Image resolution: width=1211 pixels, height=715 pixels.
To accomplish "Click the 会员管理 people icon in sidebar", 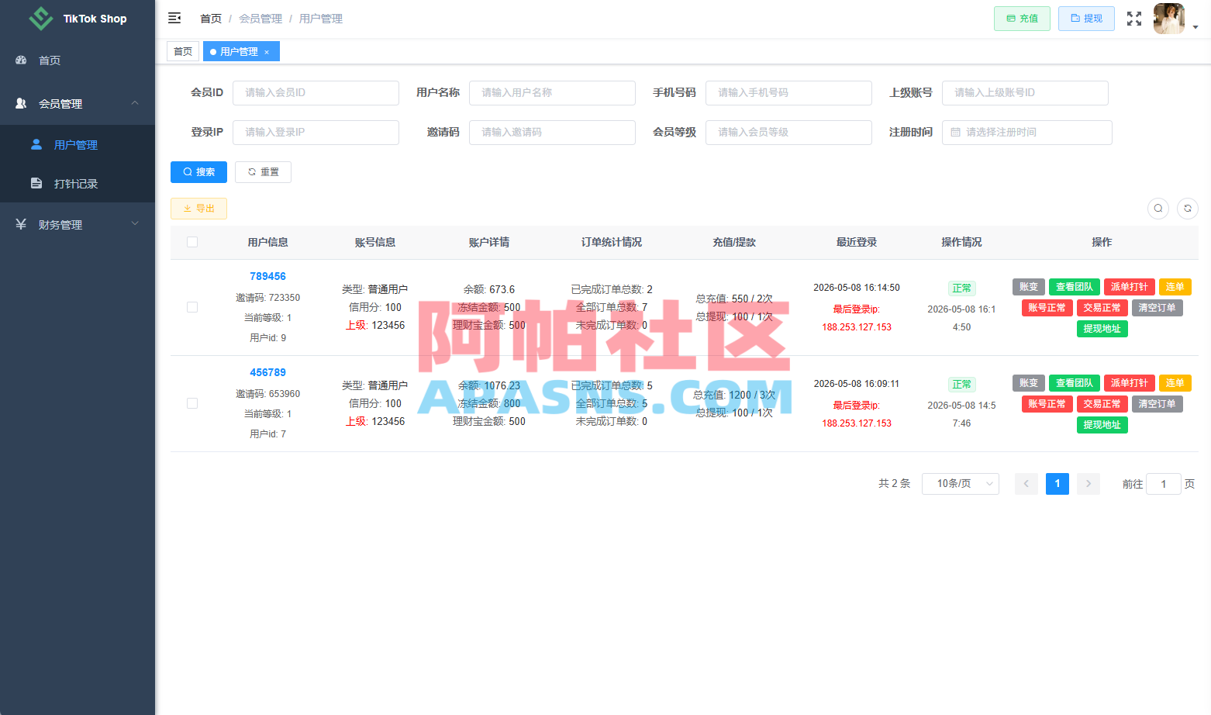I will 21,103.
